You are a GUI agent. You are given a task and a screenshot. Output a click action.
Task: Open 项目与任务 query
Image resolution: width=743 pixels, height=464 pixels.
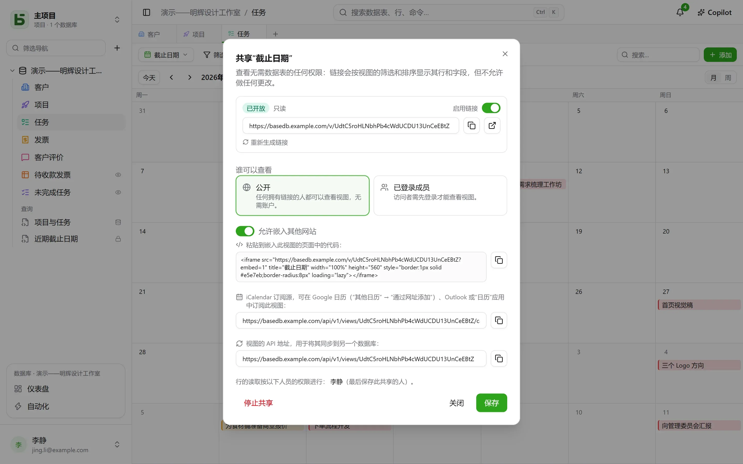pos(71,222)
